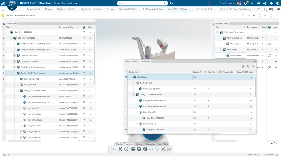Open the Process Illustration tab
This screenshot has width=281, height=158.
click(x=205, y=9)
